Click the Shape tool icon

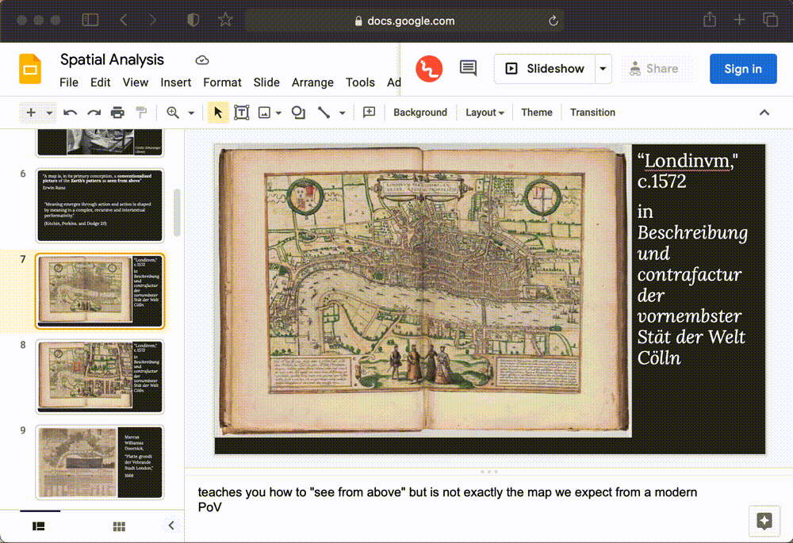[x=298, y=113]
